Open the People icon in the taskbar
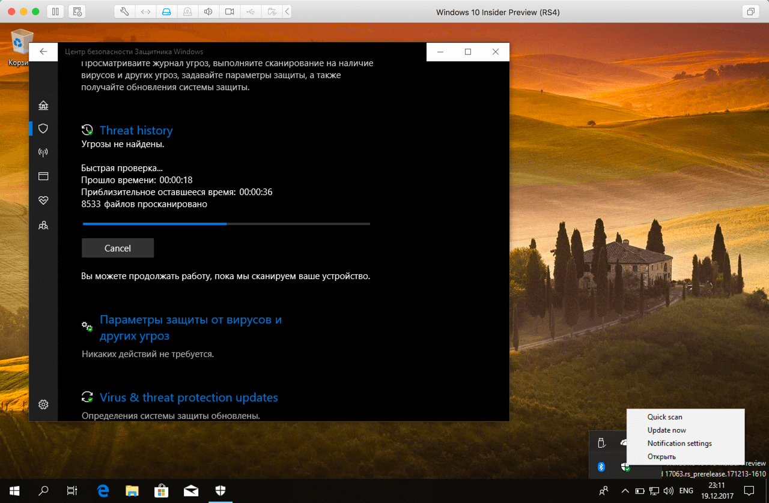Image resolution: width=769 pixels, height=503 pixels. point(604,491)
